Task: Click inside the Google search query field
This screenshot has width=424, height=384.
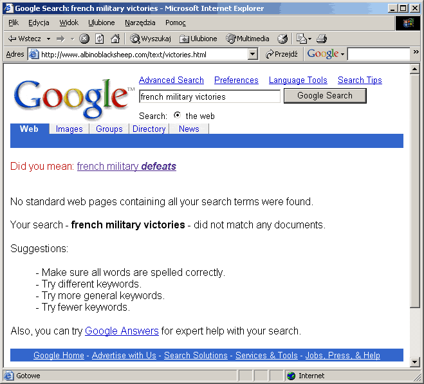Action: 209,96
